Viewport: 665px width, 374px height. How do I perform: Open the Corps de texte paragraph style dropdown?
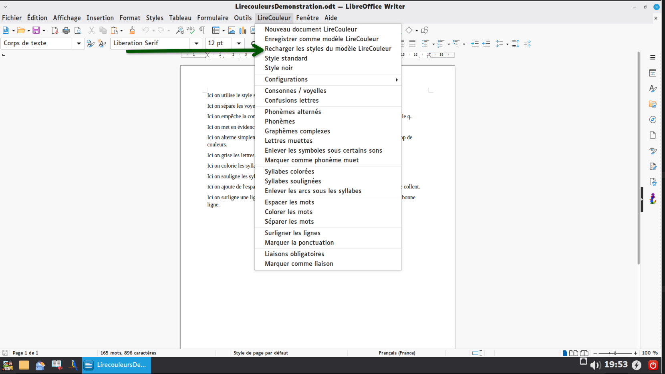click(78, 43)
